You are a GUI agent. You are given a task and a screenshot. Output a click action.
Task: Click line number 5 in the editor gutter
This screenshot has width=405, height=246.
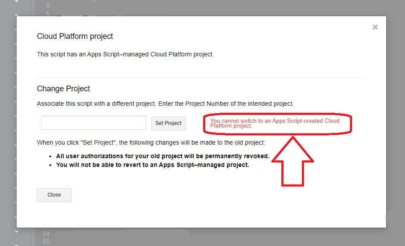[x=46, y=6]
